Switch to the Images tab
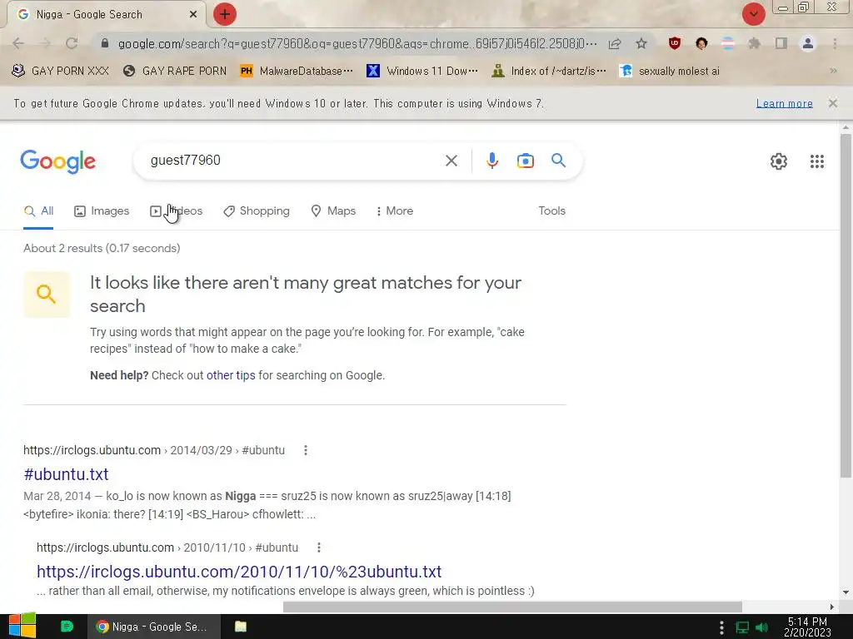The width and height of the screenshot is (853, 639). point(102,211)
